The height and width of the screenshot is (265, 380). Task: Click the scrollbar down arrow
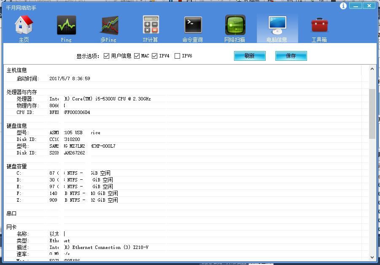[372, 257]
